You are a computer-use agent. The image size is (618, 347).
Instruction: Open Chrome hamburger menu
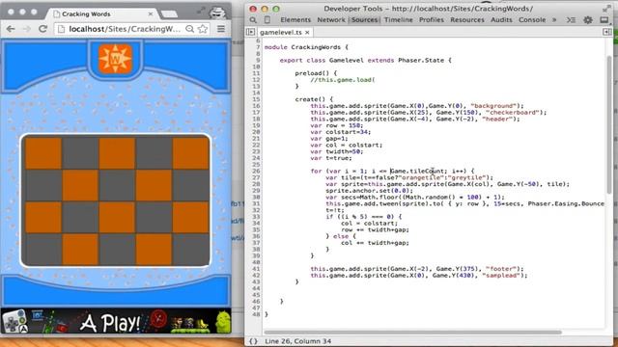point(221,29)
